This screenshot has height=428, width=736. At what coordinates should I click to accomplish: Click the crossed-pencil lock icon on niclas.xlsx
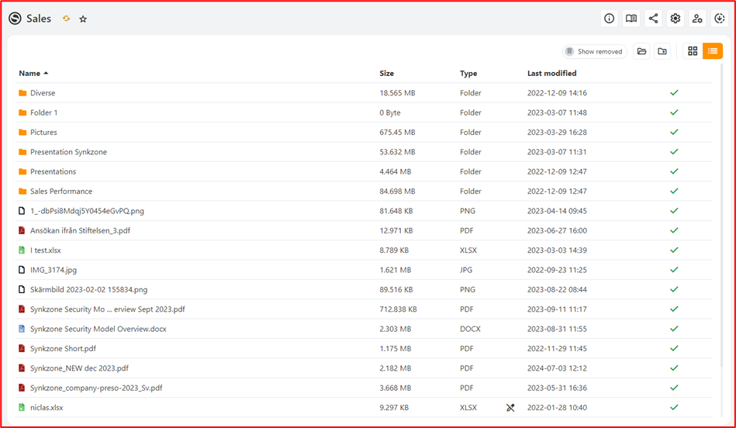click(x=510, y=408)
